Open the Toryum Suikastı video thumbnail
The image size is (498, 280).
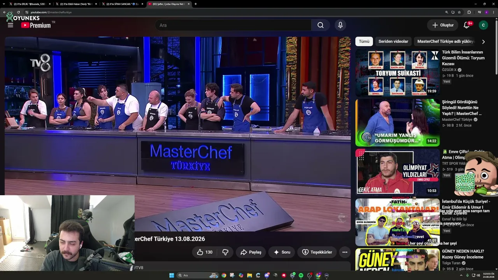coord(397,73)
